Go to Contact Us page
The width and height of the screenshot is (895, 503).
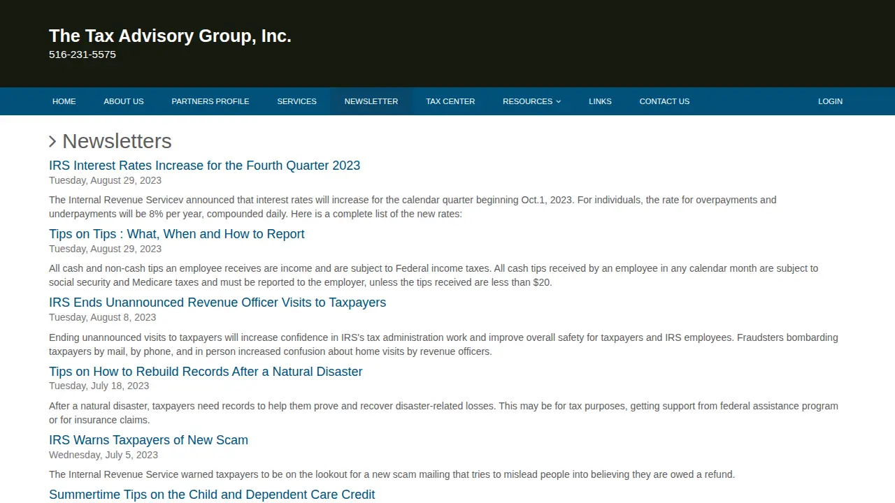point(664,101)
